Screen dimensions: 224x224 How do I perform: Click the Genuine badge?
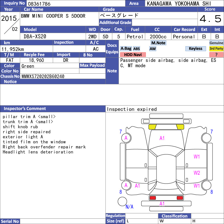click(216, 43)
